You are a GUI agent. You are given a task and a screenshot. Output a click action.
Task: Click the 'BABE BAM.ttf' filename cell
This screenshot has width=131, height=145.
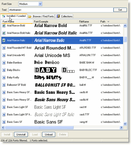[87, 63]
